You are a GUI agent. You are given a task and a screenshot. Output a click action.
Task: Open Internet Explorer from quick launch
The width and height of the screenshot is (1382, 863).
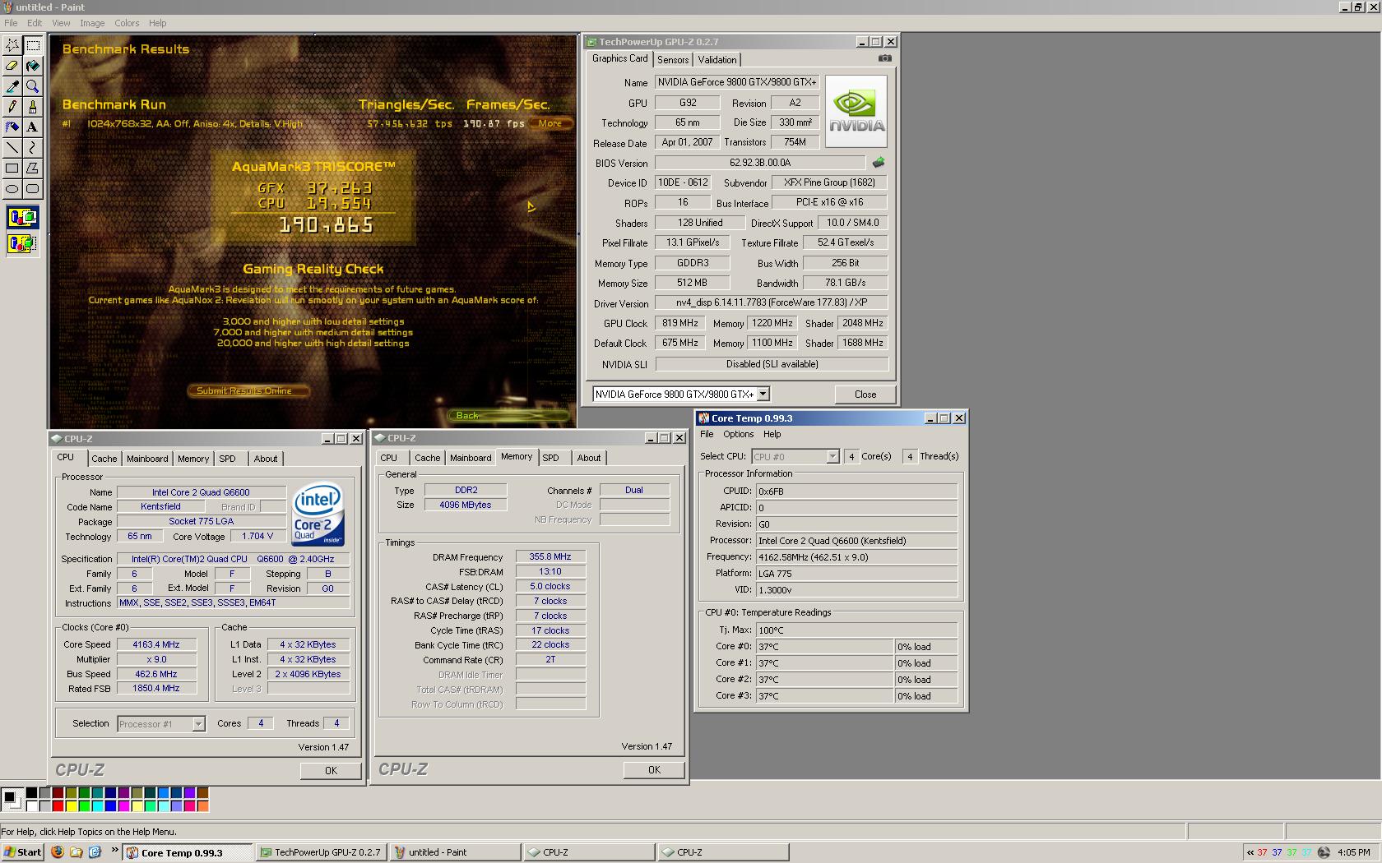[x=95, y=852]
